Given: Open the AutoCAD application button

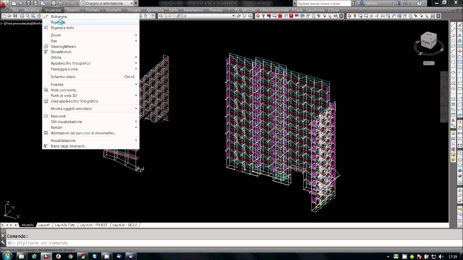Looking at the screenshot, I should (4, 4).
